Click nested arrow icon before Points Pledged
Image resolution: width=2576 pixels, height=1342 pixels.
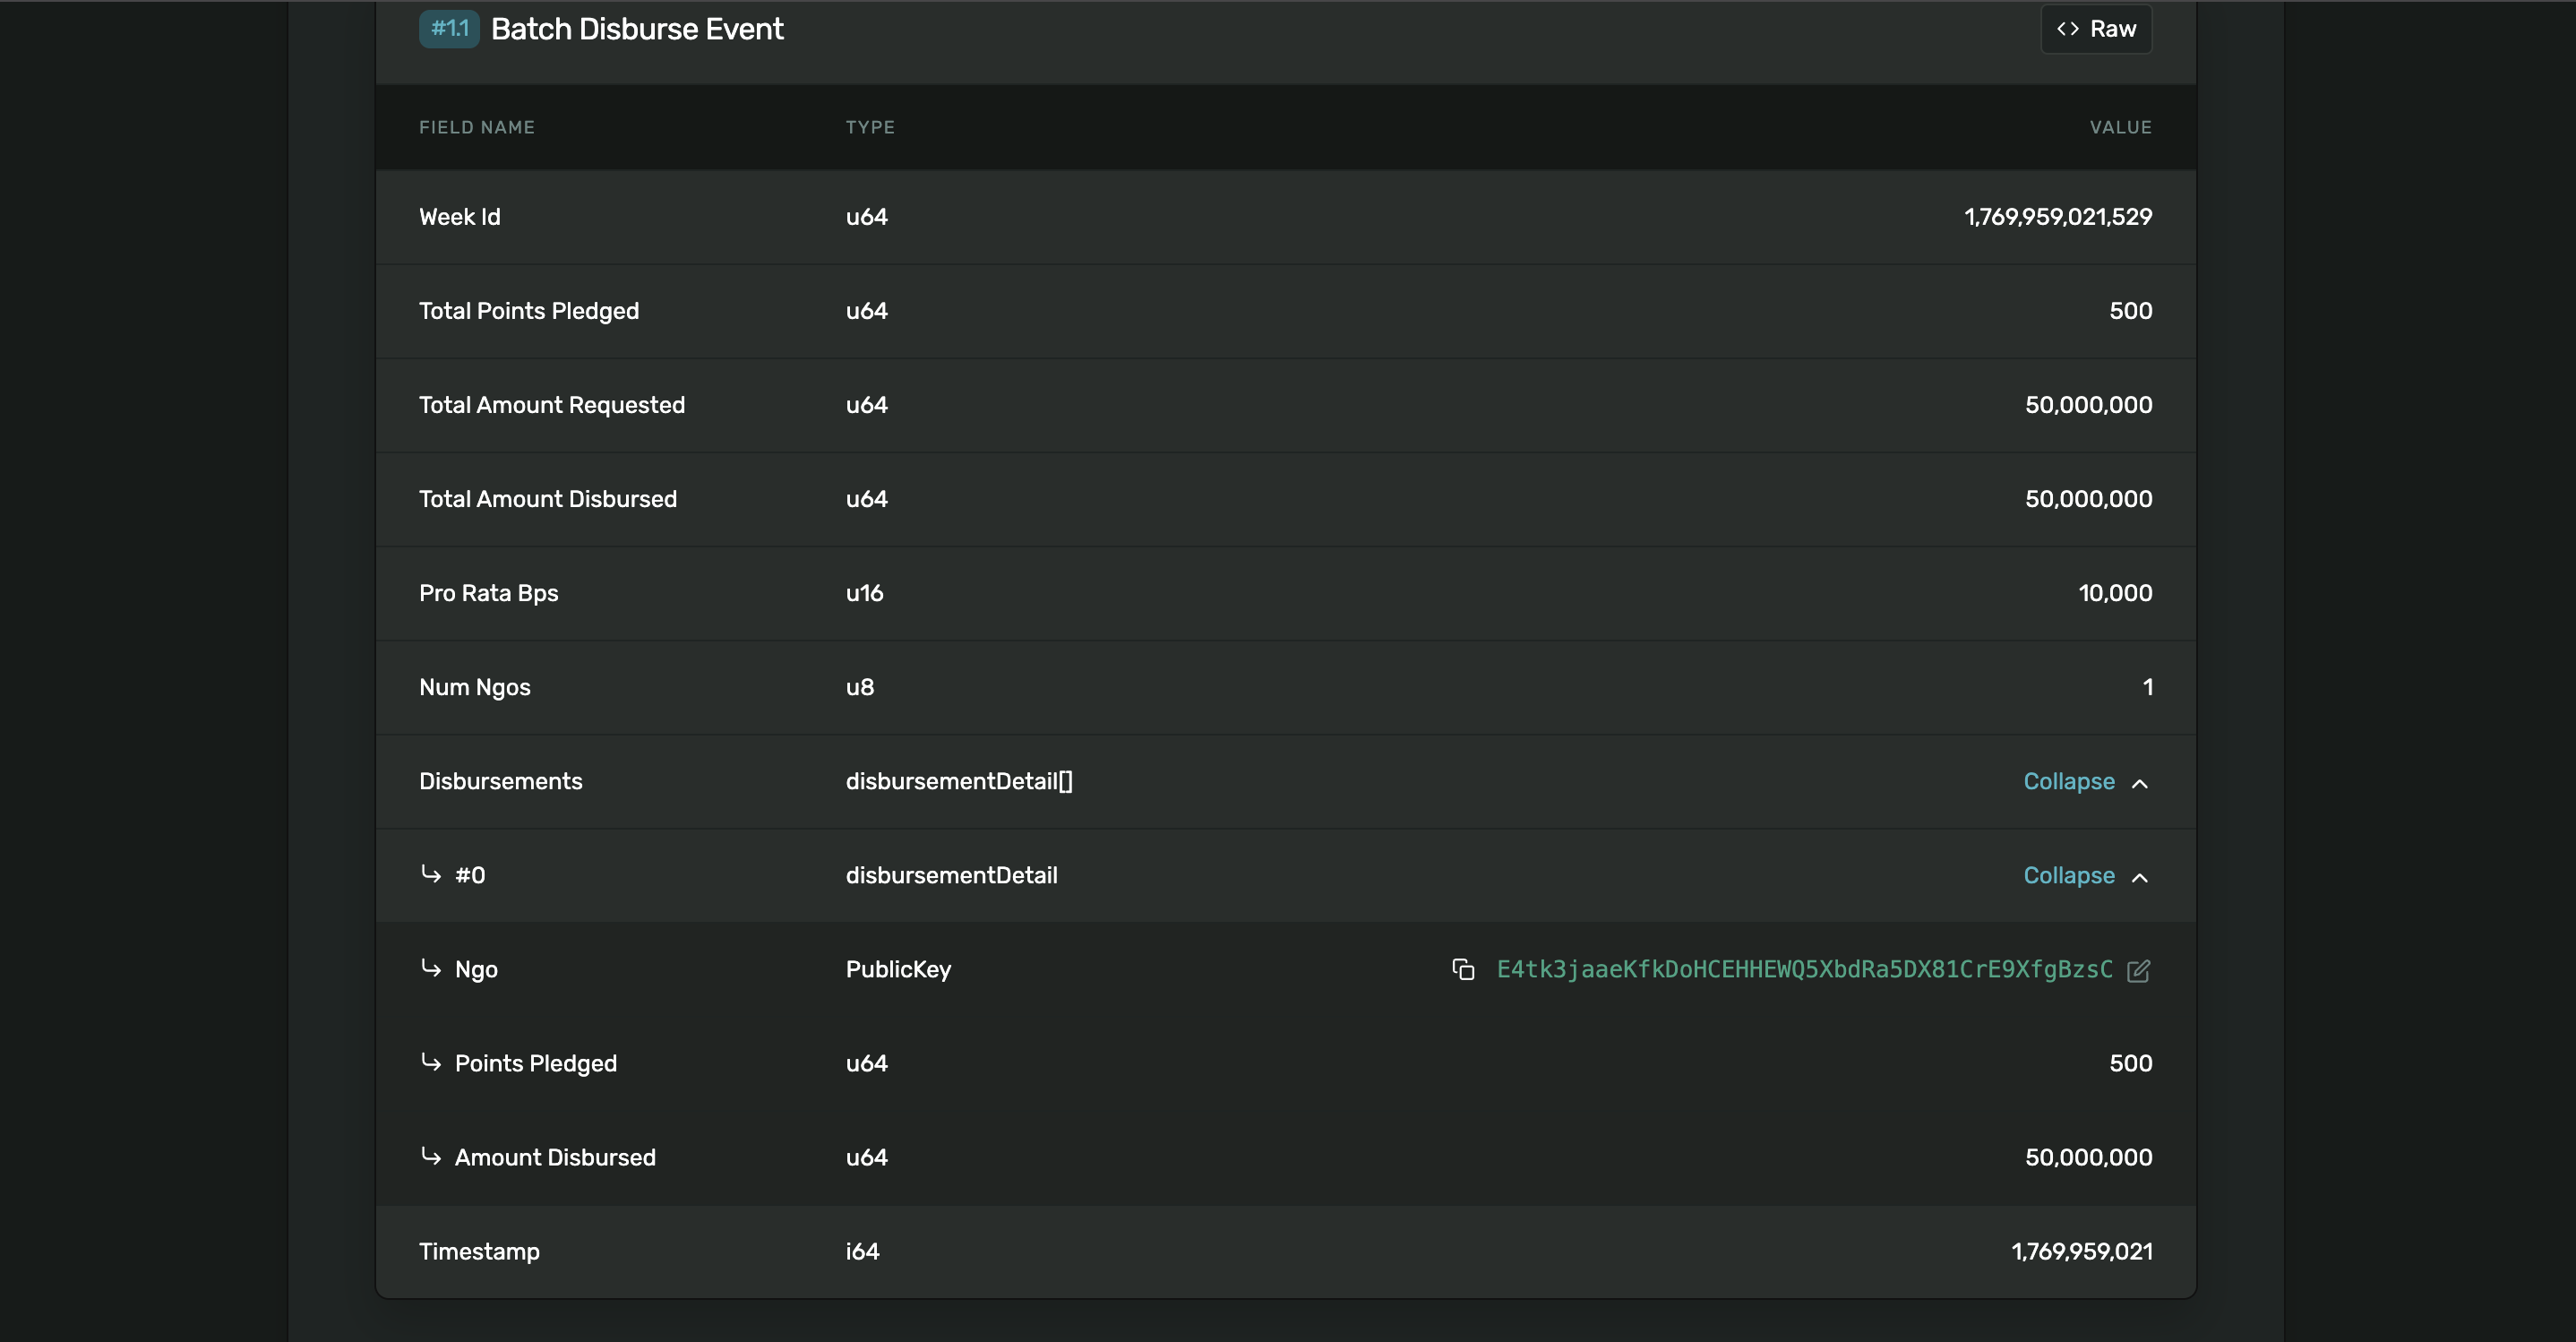(x=431, y=1062)
